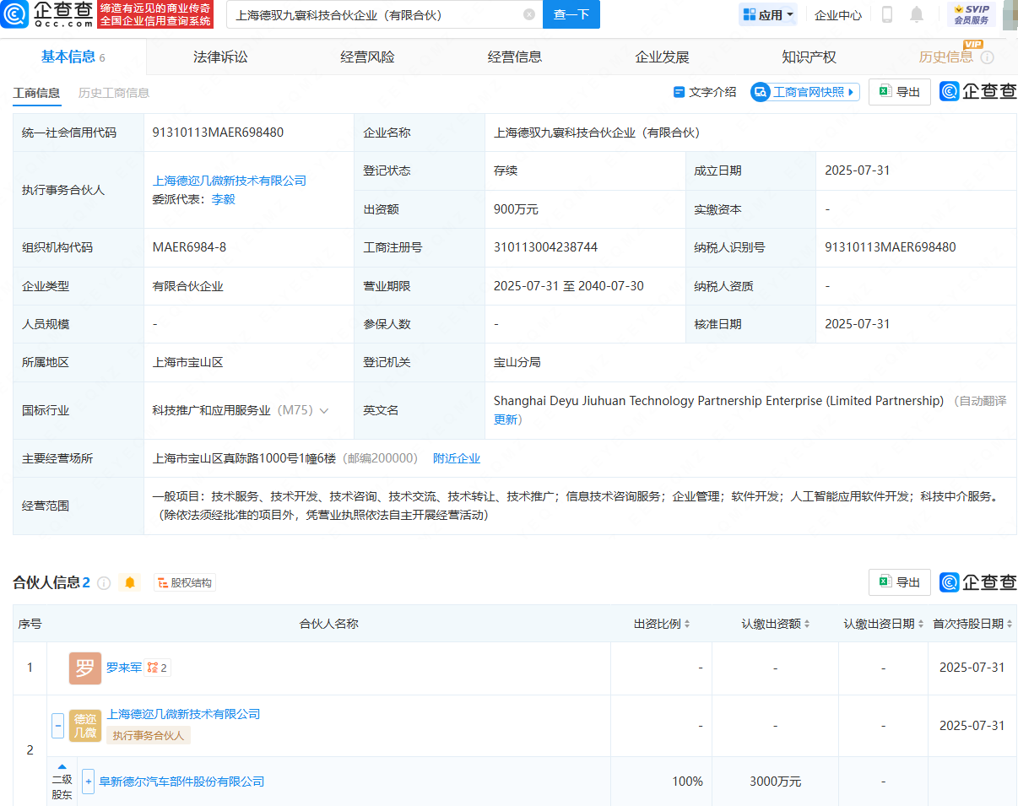
Task: Open partner 上海德迩几微新技术有限公司 link in table
Action: click(183, 714)
